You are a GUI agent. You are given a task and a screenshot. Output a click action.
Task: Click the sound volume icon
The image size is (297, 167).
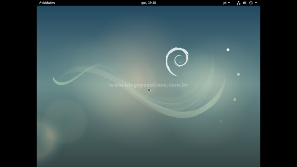click(x=245, y=3)
